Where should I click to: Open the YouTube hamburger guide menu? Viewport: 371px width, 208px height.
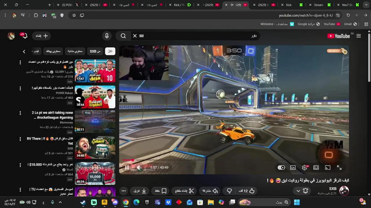(x=359, y=36)
